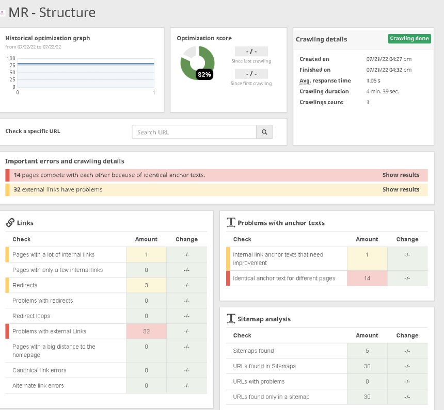Viewport: 444px width, 410px height.
Task: Show results for external links problems
Action: pos(401,190)
